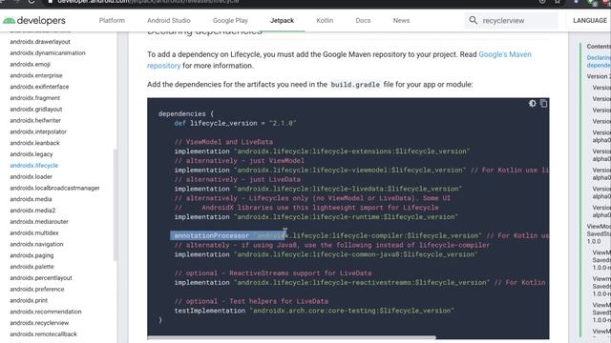Image resolution: width=611 pixels, height=343 pixels.
Task: Open the LANGUAGE dropdown
Action: tap(590, 21)
